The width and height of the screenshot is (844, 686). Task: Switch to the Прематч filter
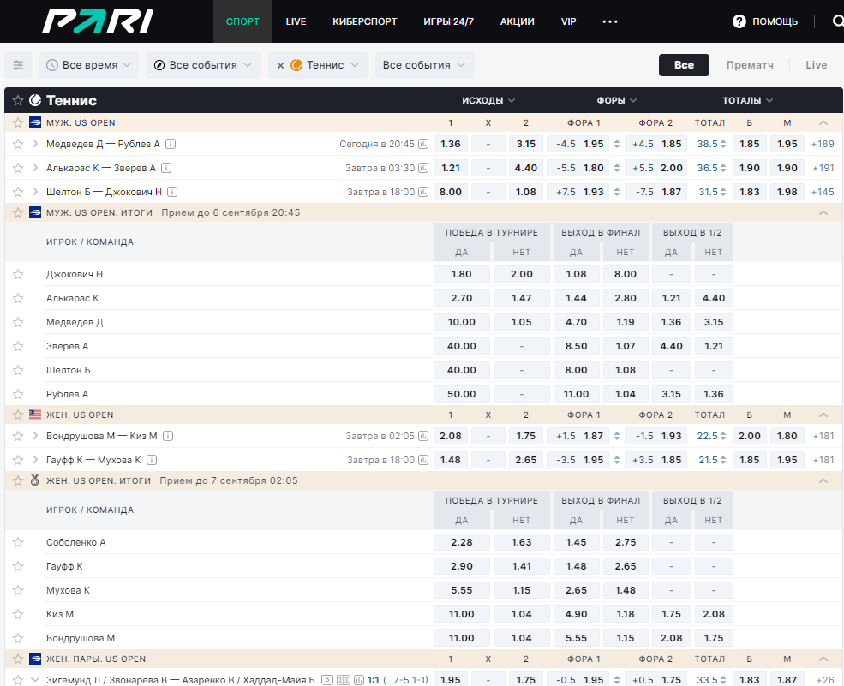click(x=750, y=65)
